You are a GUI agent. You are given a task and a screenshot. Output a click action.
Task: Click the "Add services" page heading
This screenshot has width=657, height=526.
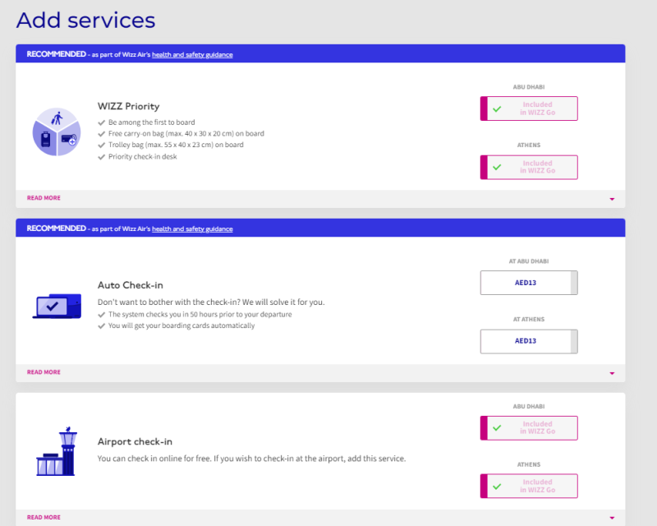[x=86, y=20]
